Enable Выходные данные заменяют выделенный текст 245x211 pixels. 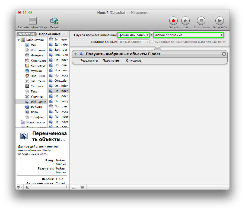tap(152, 42)
